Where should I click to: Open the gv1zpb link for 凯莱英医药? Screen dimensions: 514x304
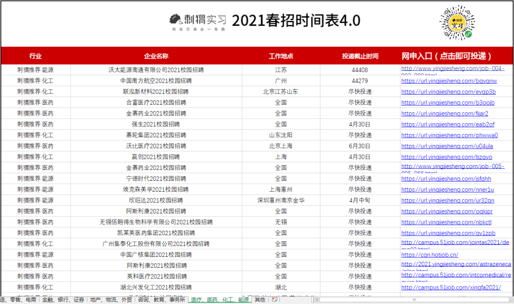click(x=448, y=233)
